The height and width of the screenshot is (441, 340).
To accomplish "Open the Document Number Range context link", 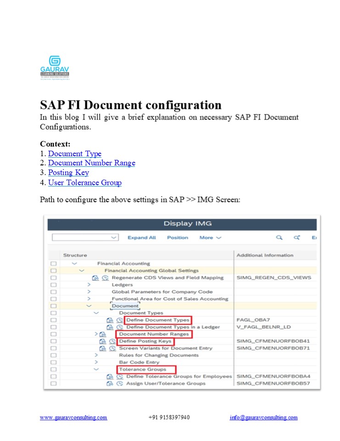I will point(92,163).
